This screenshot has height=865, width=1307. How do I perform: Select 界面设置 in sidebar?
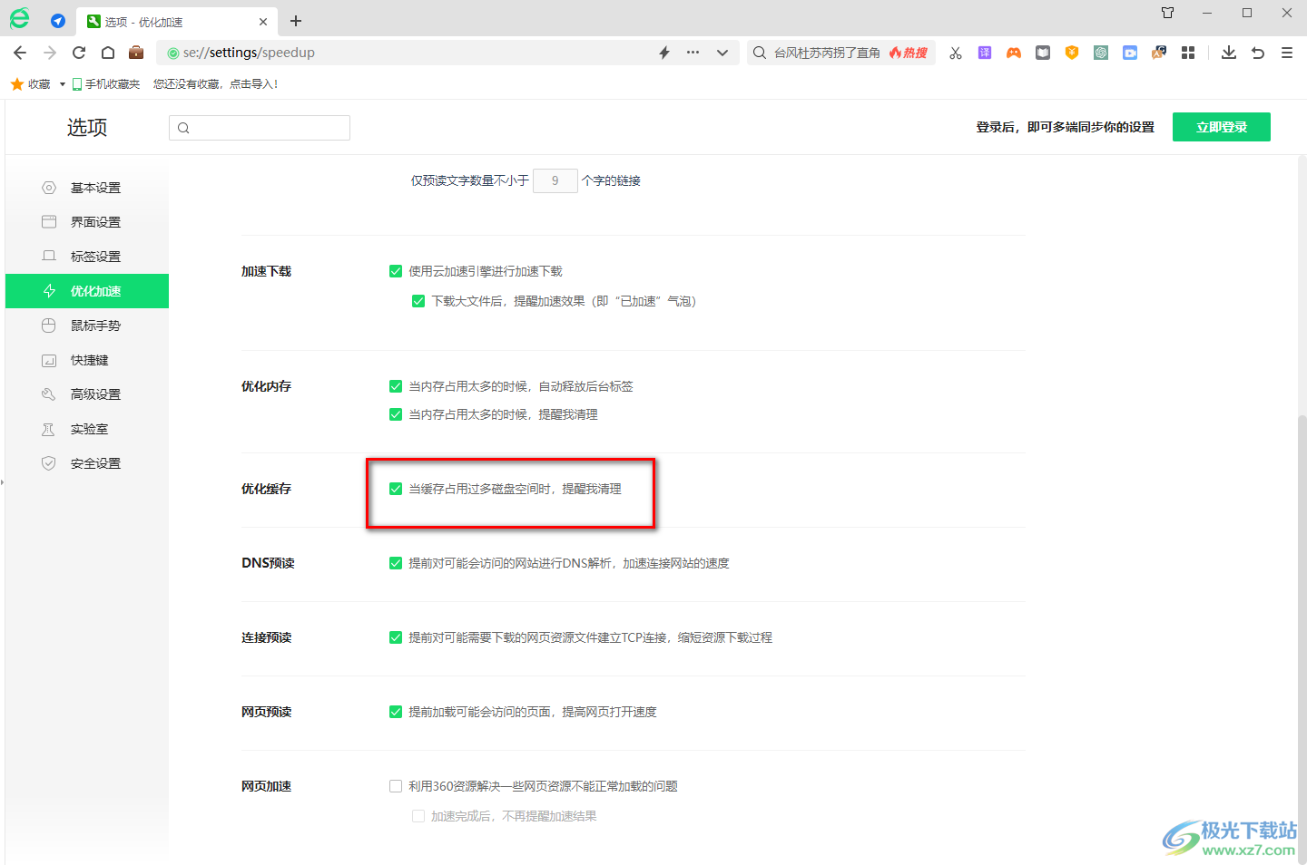[87, 222]
